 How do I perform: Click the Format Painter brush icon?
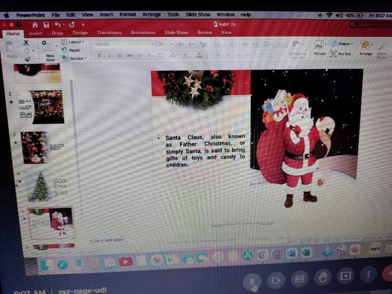[x=27, y=59]
